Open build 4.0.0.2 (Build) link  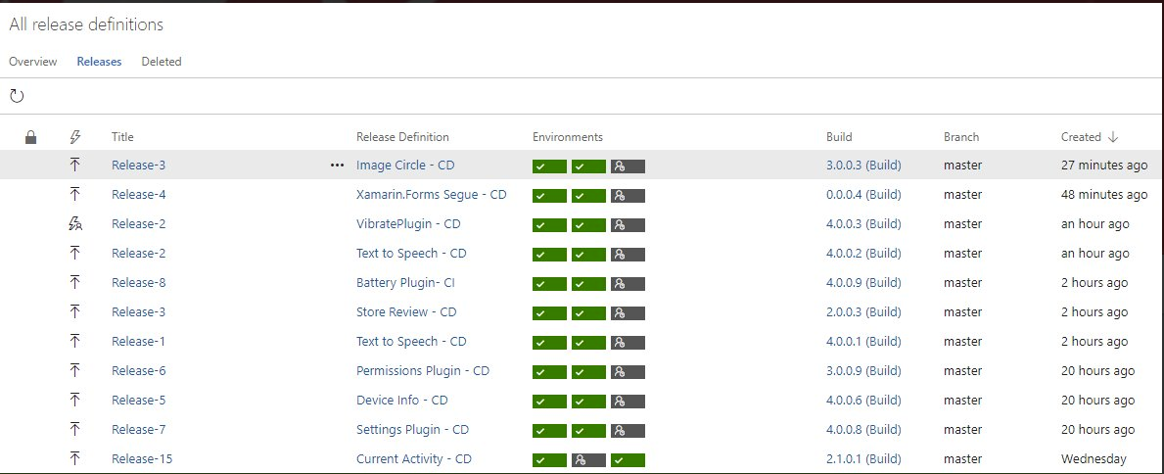click(863, 254)
